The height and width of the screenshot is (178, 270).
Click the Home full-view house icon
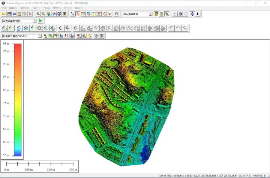(x=54, y=14)
